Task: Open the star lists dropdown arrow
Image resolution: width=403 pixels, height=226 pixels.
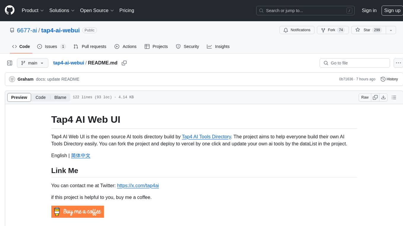Action: [391, 30]
